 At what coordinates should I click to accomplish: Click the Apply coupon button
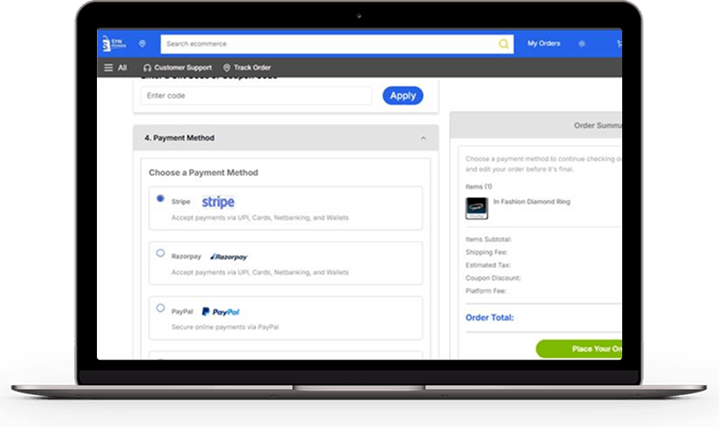coord(403,95)
